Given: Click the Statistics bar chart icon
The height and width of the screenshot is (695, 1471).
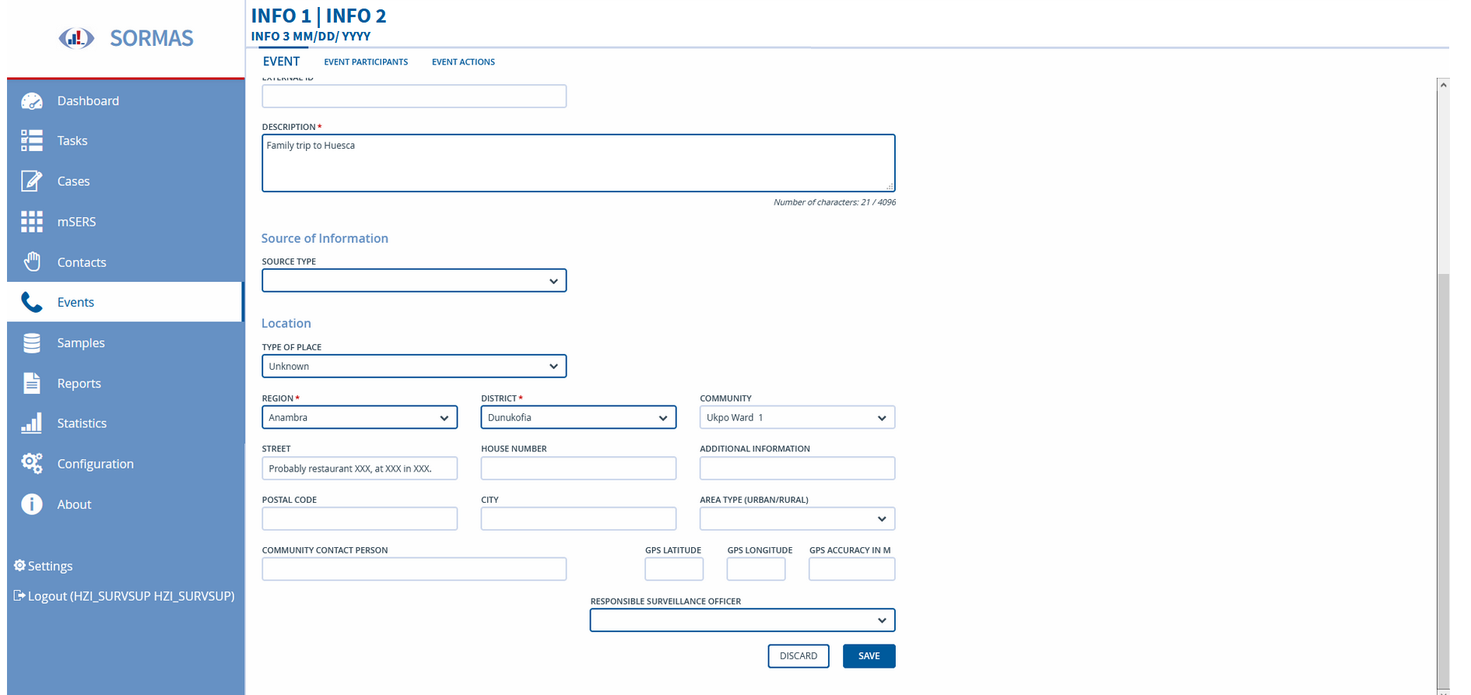Looking at the screenshot, I should click(x=32, y=423).
